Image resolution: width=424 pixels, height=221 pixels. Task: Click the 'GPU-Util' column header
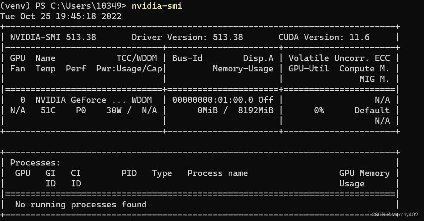[309, 69]
